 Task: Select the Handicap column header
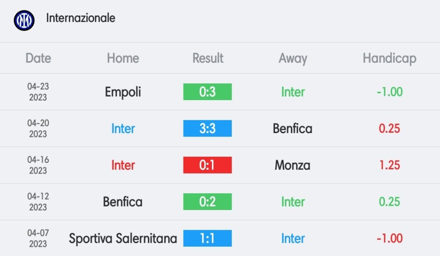click(x=389, y=58)
